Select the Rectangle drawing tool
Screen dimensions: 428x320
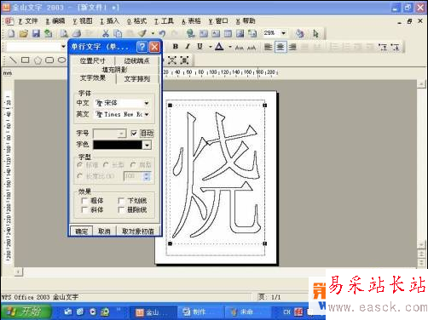(26, 60)
